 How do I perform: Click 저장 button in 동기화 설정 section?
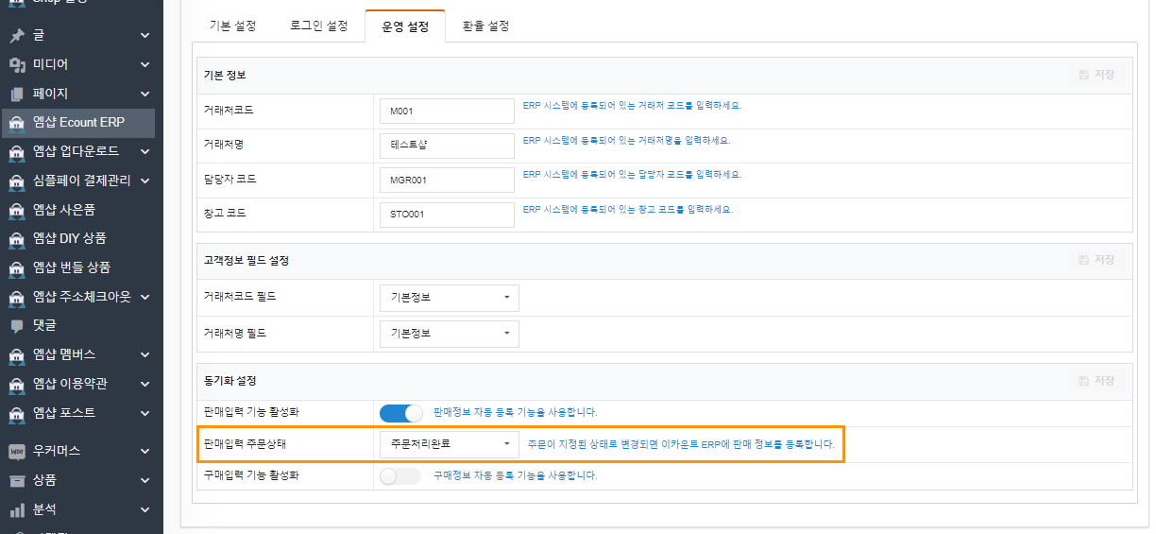coord(1096,381)
